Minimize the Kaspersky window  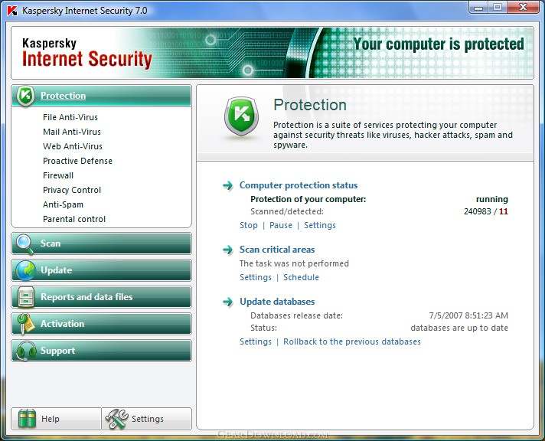click(x=478, y=8)
